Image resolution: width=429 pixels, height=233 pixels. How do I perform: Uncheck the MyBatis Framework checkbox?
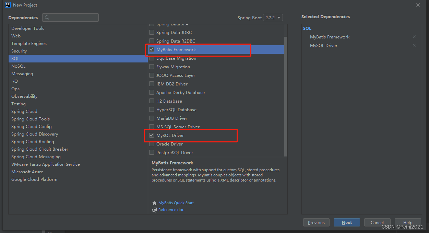tap(152, 49)
